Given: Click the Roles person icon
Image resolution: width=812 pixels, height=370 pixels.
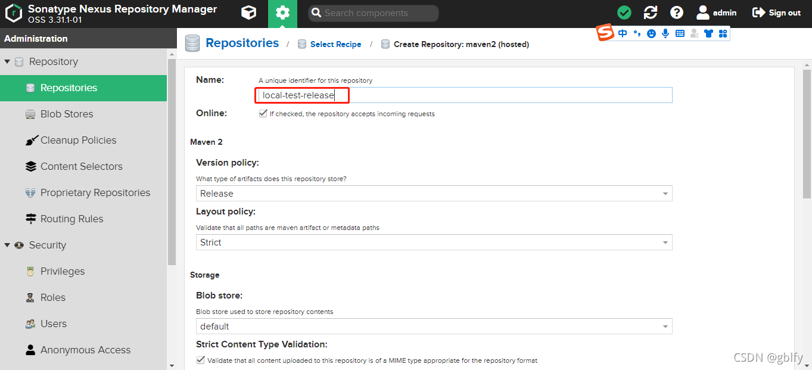Looking at the screenshot, I should tap(30, 297).
